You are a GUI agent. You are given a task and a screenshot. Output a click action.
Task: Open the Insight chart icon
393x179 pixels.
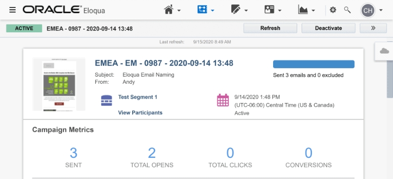click(303, 10)
